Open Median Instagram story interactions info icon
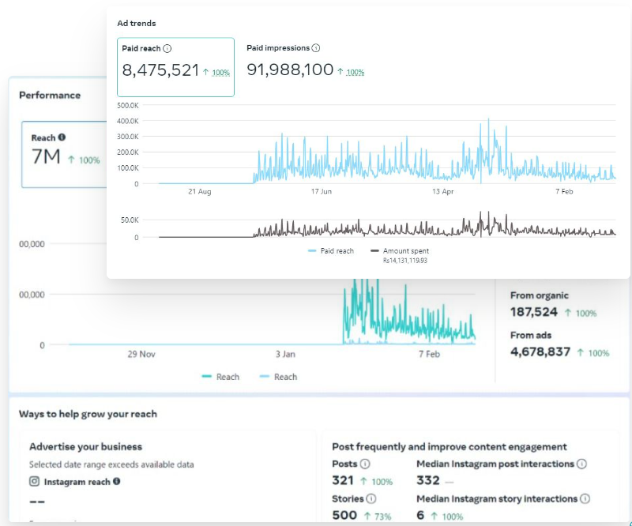Viewport: 632px width, 526px height. [585, 498]
